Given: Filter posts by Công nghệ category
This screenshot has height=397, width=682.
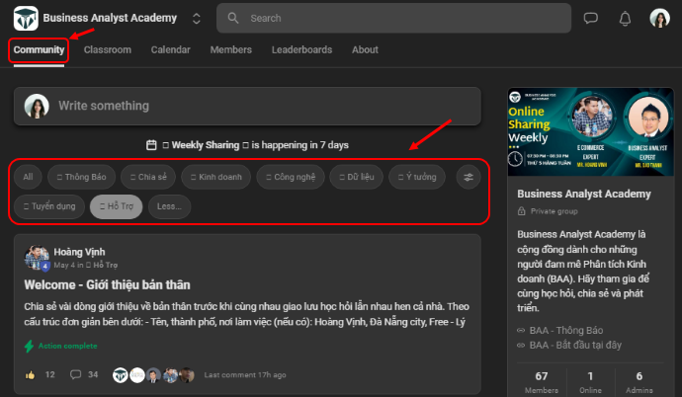Looking at the screenshot, I should click(x=291, y=177).
